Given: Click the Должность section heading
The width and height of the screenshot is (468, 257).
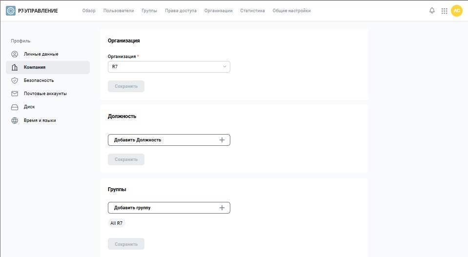Looking at the screenshot, I should [x=122, y=116].
